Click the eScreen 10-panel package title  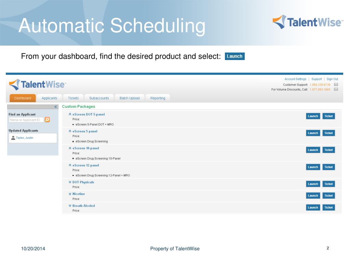pos(85,148)
